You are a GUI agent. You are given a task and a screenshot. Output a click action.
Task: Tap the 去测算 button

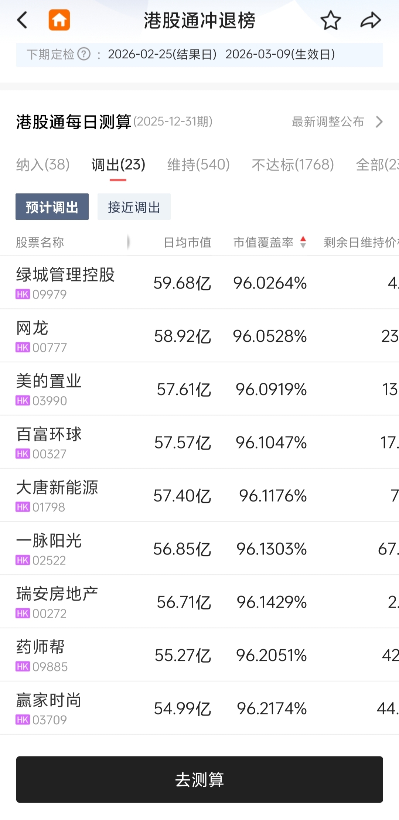click(x=199, y=779)
